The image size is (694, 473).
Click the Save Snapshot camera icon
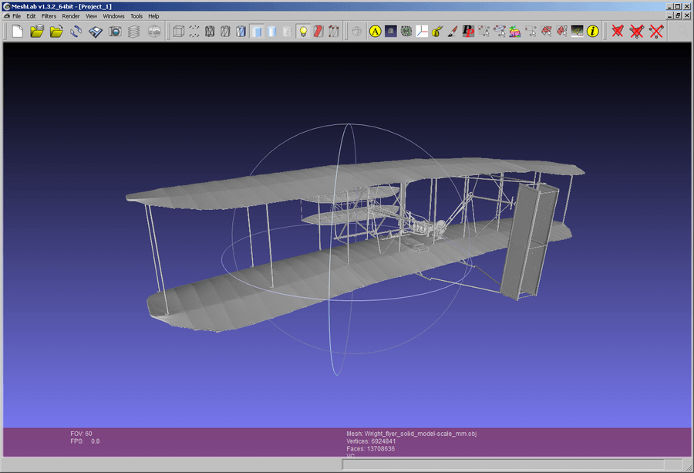coord(116,32)
